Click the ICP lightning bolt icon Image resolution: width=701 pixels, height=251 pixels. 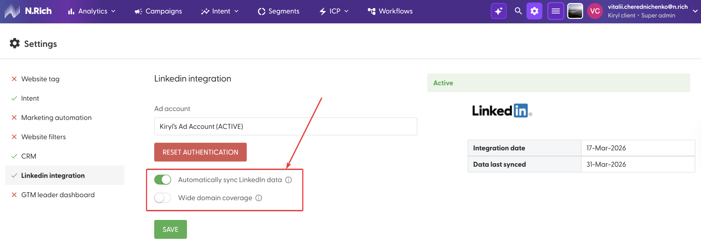click(x=323, y=11)
